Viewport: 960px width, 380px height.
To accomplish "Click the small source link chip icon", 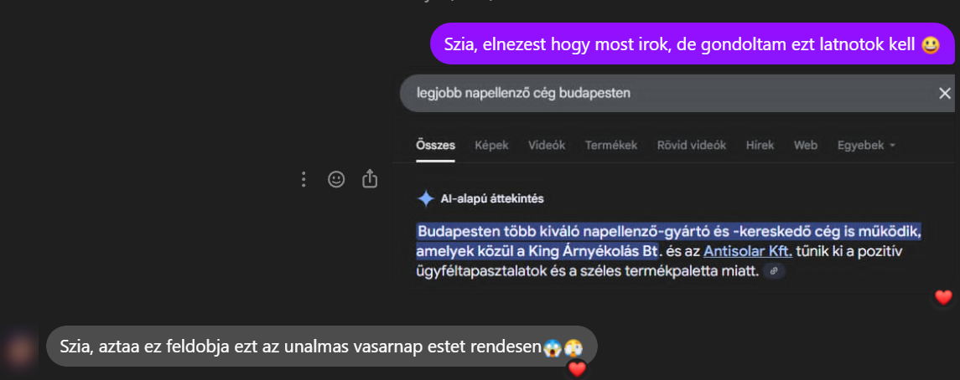I will (774, 271).
